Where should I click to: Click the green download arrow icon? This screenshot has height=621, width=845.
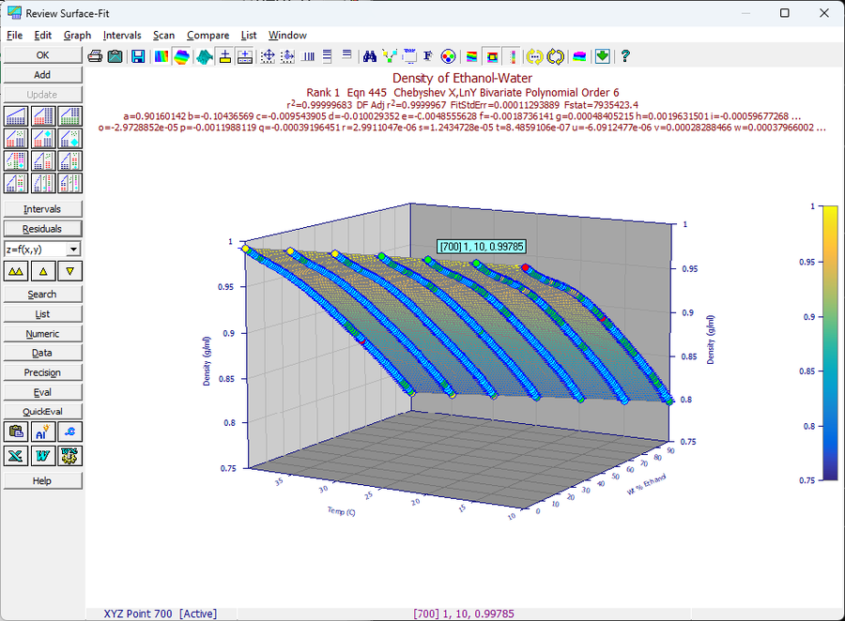603,56
